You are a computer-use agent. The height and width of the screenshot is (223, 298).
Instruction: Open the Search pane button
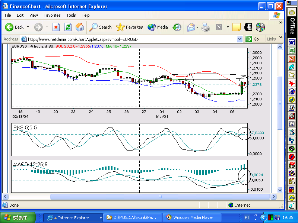tap(101, 27)
